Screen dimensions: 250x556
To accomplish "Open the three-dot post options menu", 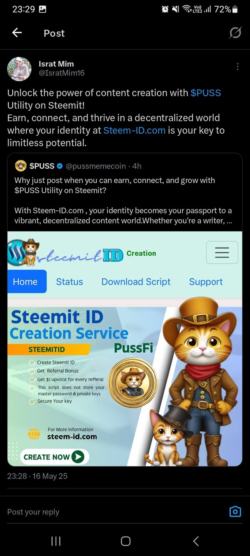I will [x=237, y=67].
